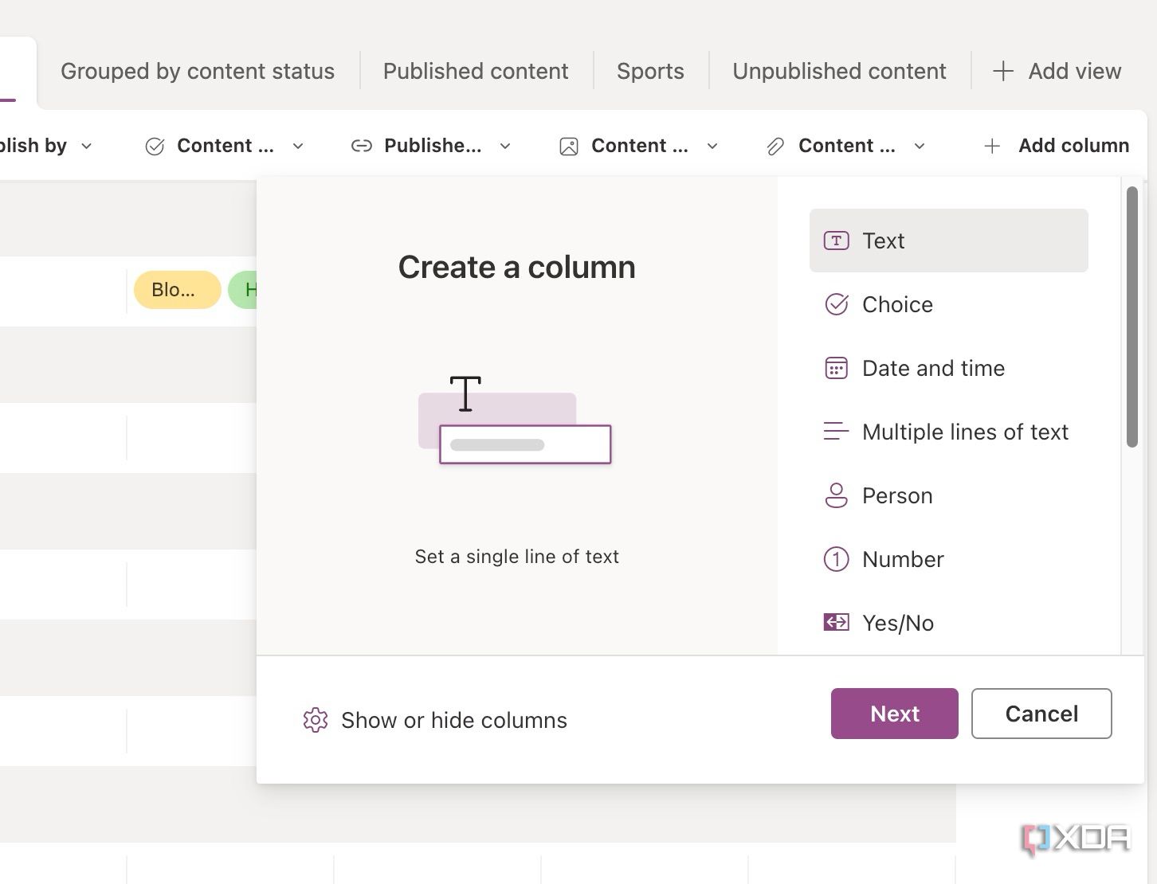Cancel the column creation dialog
This screenshot has width=1157, height=884.
click(1041, 714)
